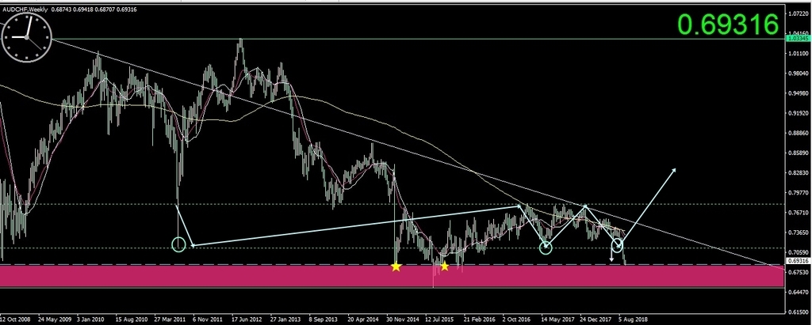Click the 0.70590 price scale label
Viewport: 812px width, 325px height.
[x=798, y=252]
